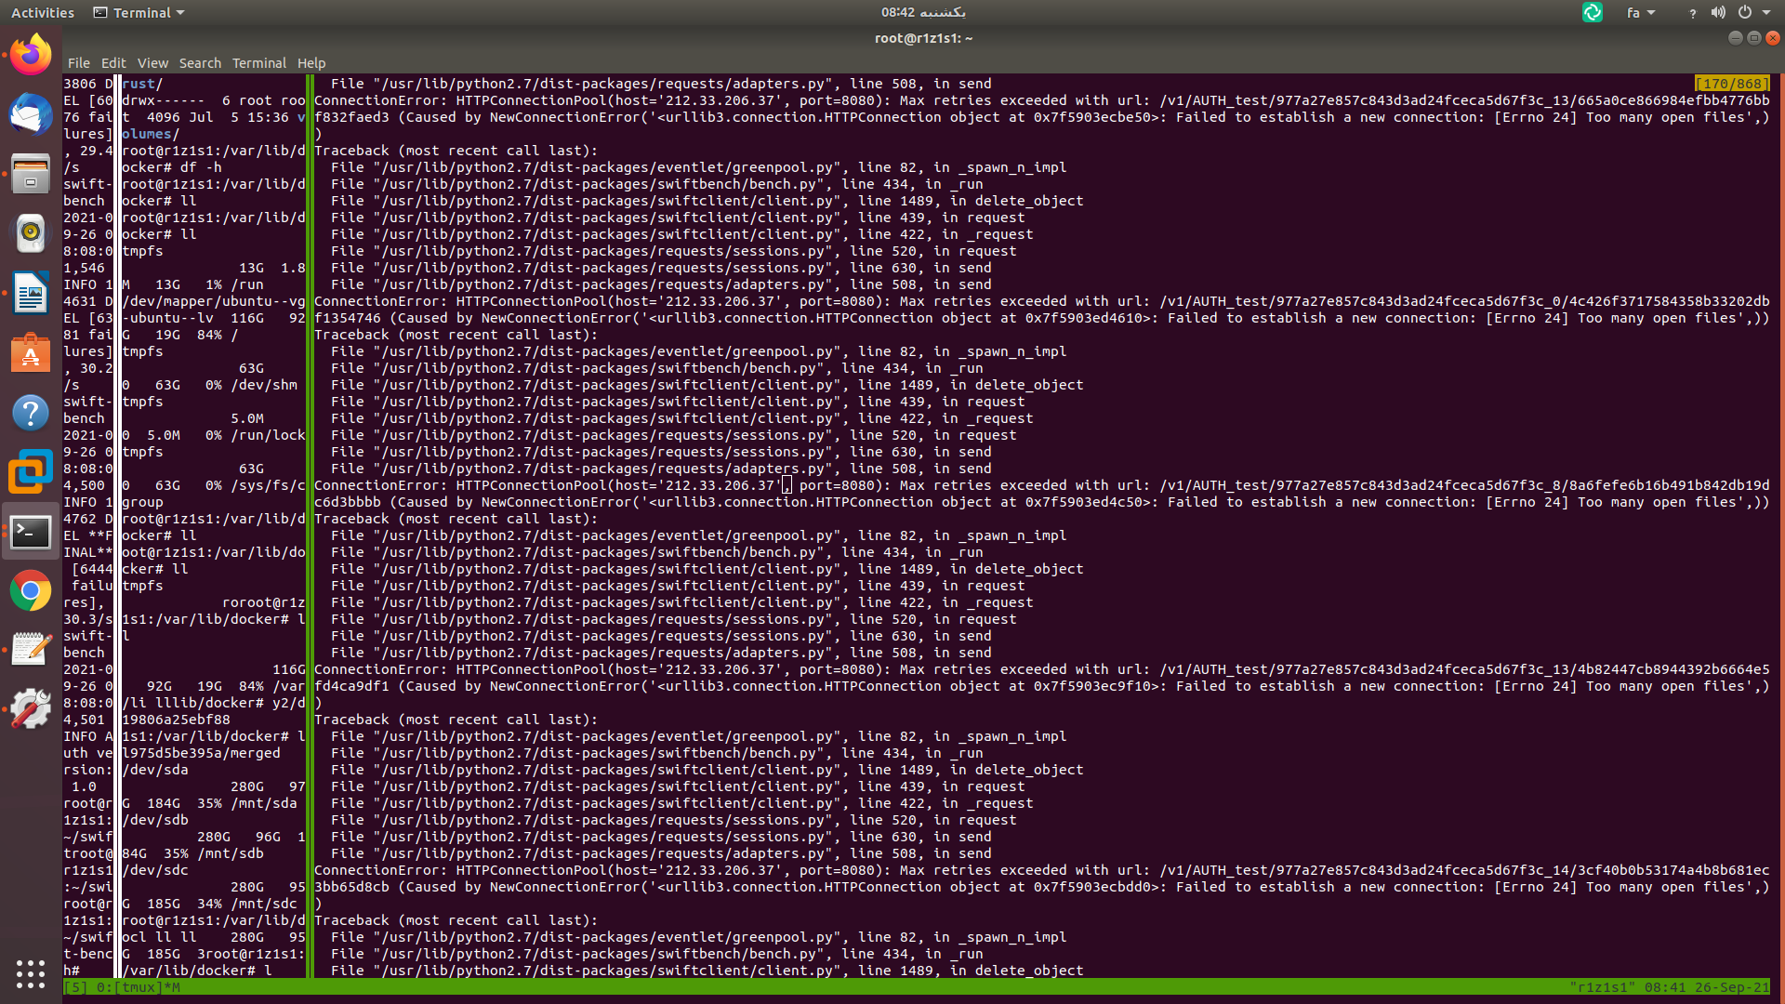The width and height of the screenshot is (1785, 1004).
Task: Open the Files manager dock icon
Action: [31, 174]
